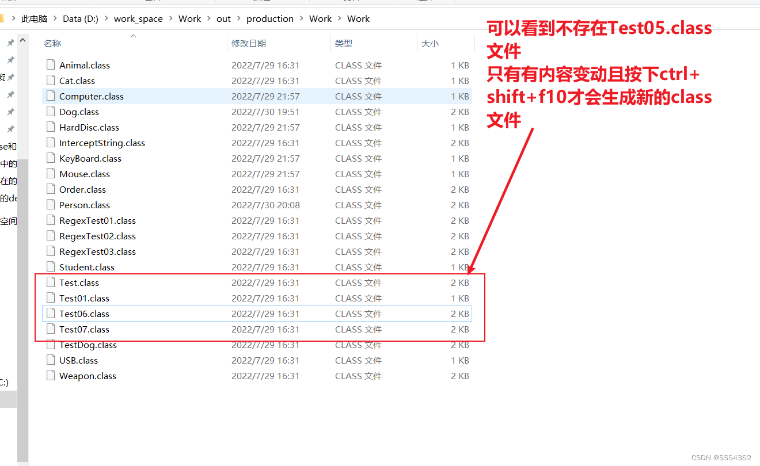Screen dimensions: 760x466
Task: Click the USB.class file icon
Action: tap(51, 360)
